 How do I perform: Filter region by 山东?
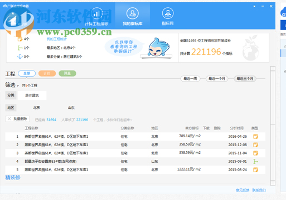coord(71,108)
